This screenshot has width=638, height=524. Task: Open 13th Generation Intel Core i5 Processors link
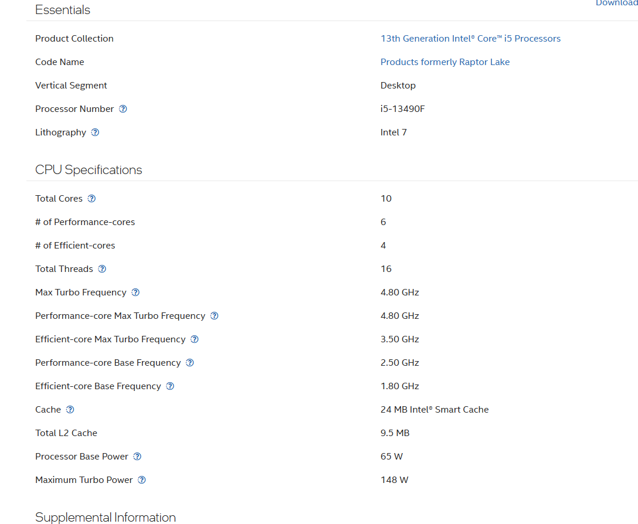tap(470, 39)
